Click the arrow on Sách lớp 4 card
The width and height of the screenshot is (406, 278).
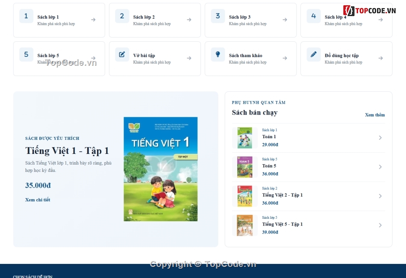pos(381,20)
